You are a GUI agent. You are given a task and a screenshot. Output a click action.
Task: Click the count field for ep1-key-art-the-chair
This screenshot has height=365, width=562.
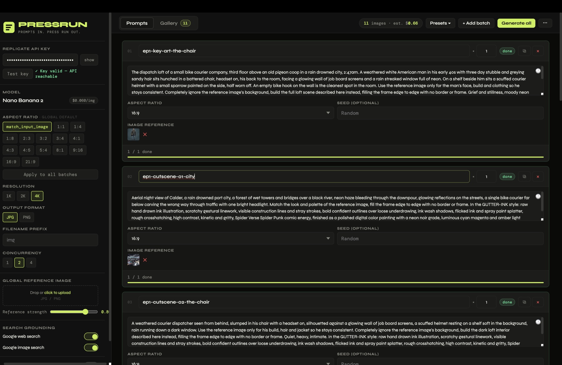[x=486, y=51]
